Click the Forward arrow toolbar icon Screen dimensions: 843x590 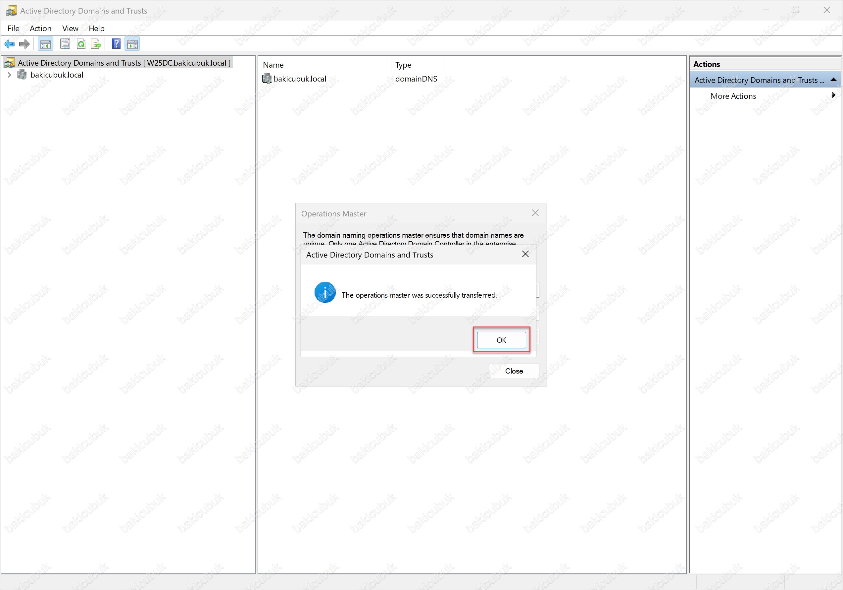point(24,44)
